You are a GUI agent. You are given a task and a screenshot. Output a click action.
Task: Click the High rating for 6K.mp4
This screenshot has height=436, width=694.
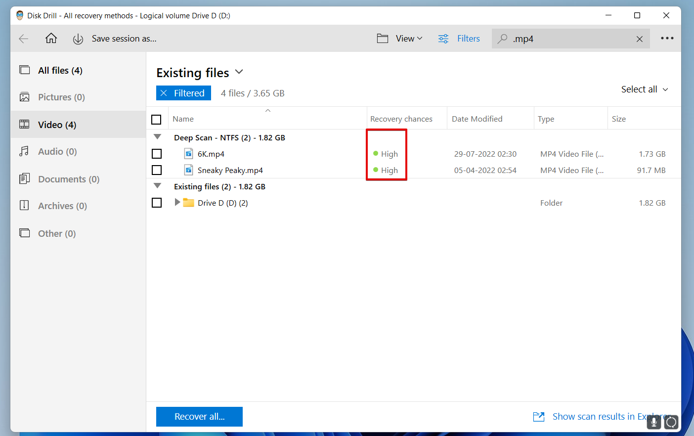click(386, 154)
